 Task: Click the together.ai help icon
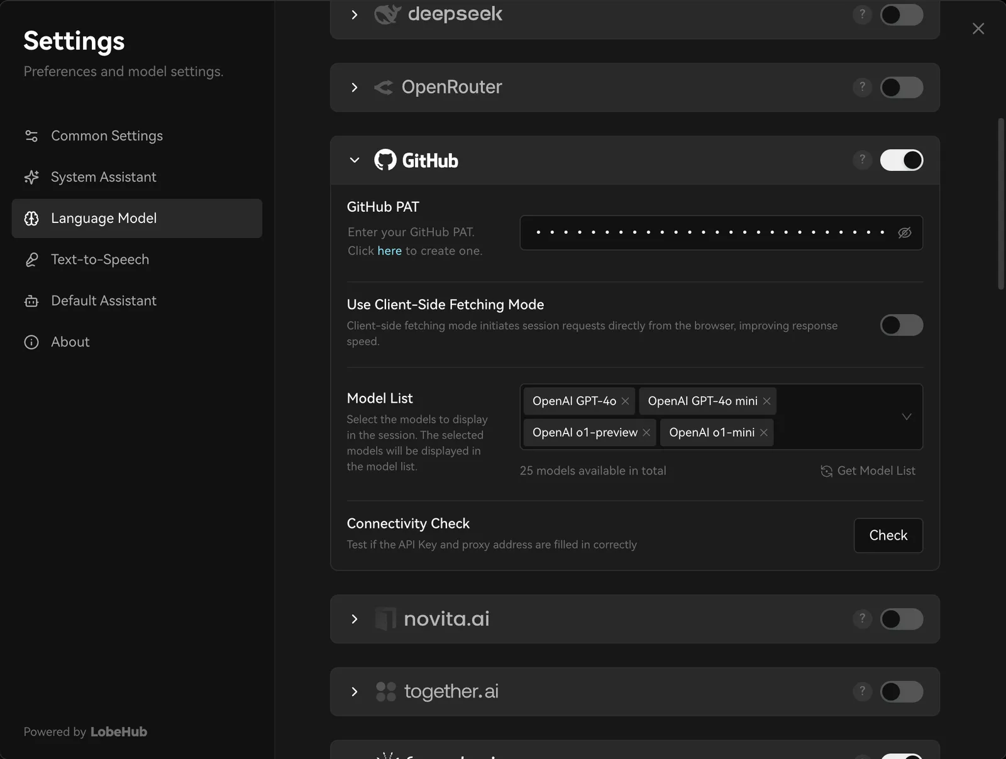[x=862, y=691]
